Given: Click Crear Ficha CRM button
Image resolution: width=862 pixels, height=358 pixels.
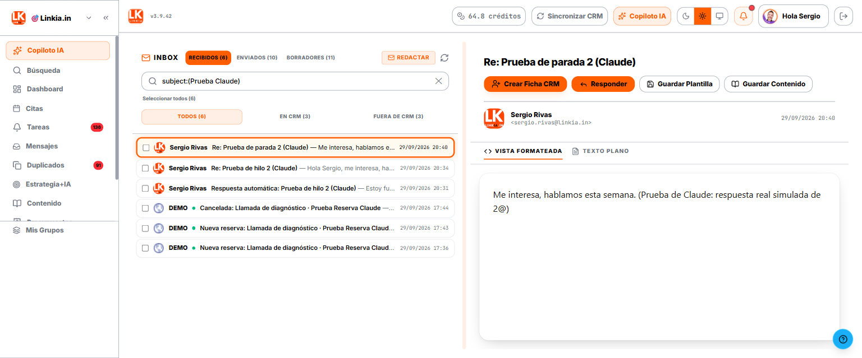Looking at the screenshot, I should [x=525, y=84].
